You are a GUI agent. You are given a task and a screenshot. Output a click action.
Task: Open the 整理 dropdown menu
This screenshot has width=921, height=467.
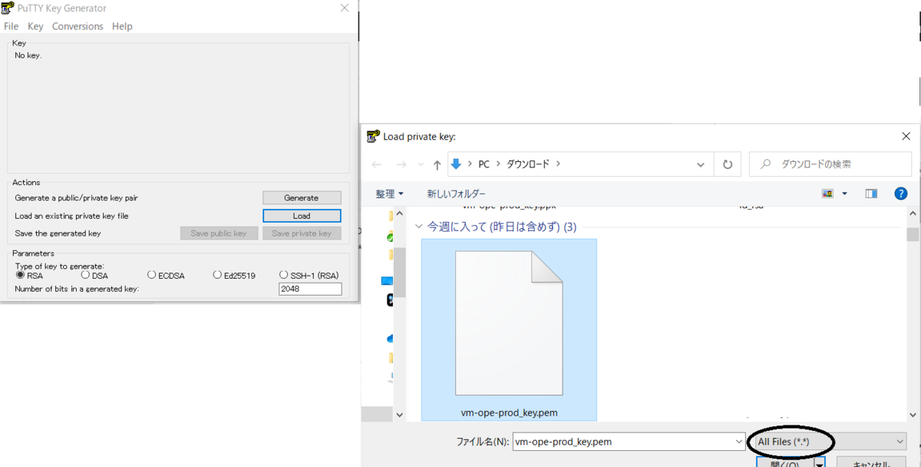(389, 194)
